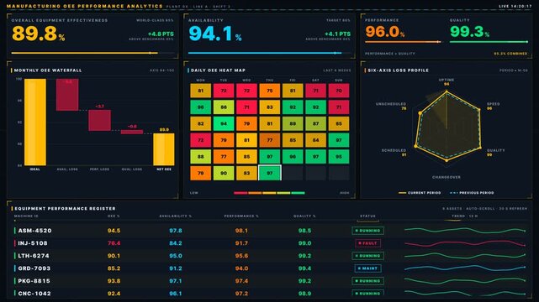The width and height of the screenshot is (539, 302).
Task: Sort table by Machine ID column header
Action: point(26,216)
